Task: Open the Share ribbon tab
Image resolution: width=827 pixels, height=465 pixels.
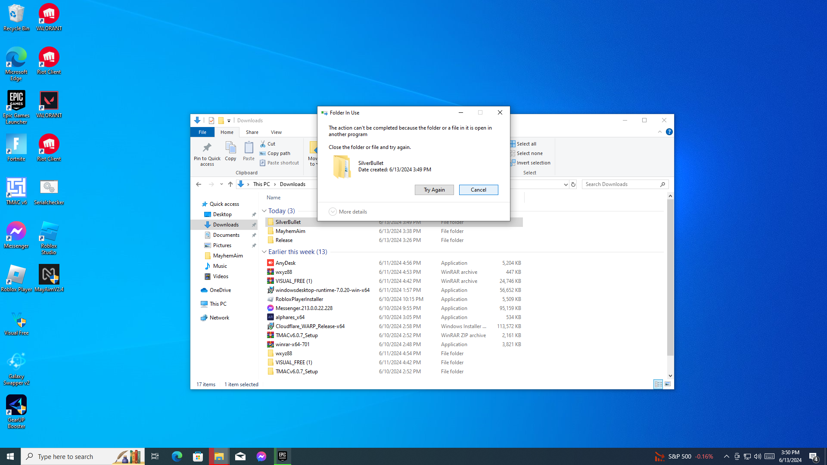Action: tap(252, 132)
